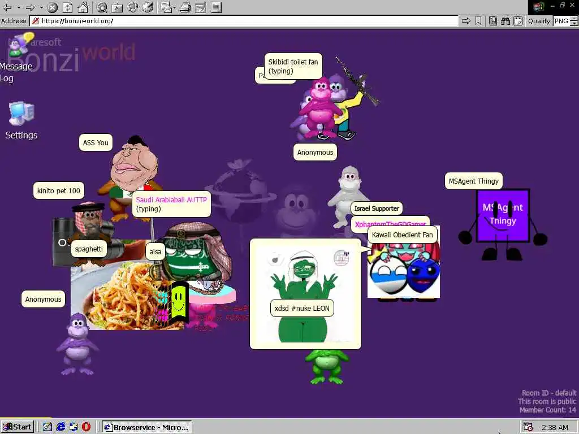Click the yellow smiley face book icon
The image size is (579, 434).
tap(179, 301)
